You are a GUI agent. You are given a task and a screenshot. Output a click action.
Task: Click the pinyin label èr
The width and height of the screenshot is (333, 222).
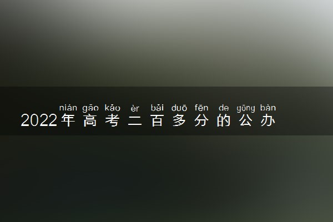point(135,109)
